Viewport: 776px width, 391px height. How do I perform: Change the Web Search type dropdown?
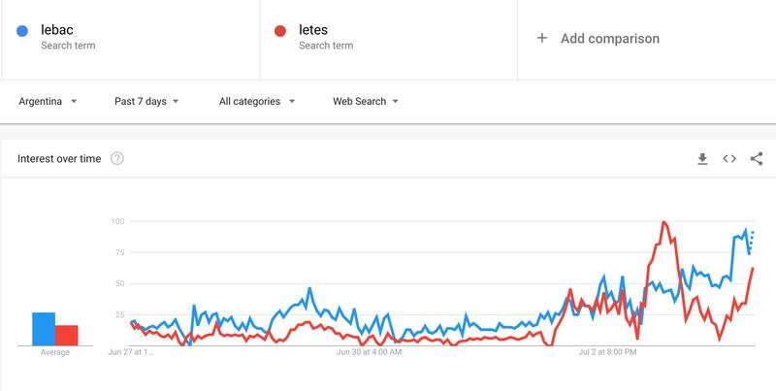click(x=366, y=101)
